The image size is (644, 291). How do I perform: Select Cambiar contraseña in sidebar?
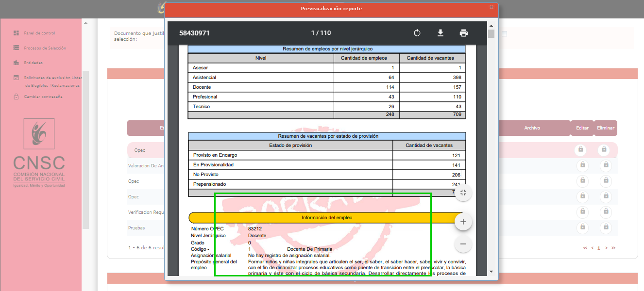click(43, 97)
